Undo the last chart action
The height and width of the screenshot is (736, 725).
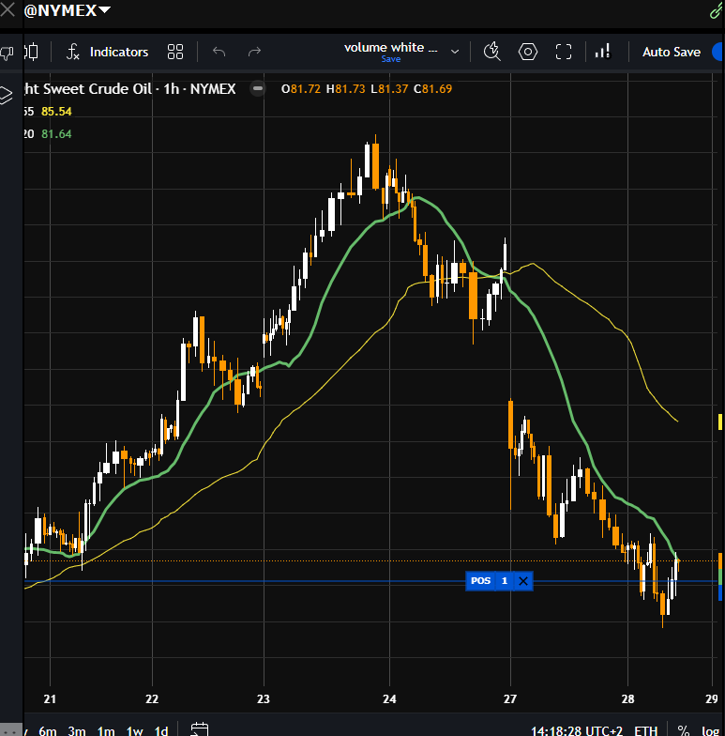click(219, 52)
